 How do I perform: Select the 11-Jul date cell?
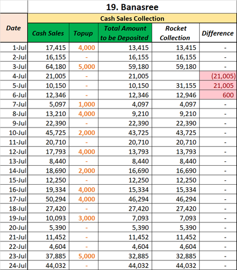tap(14, 142)
